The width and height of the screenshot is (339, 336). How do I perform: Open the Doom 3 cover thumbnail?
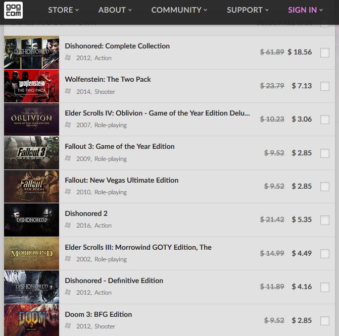click(31, 320)
